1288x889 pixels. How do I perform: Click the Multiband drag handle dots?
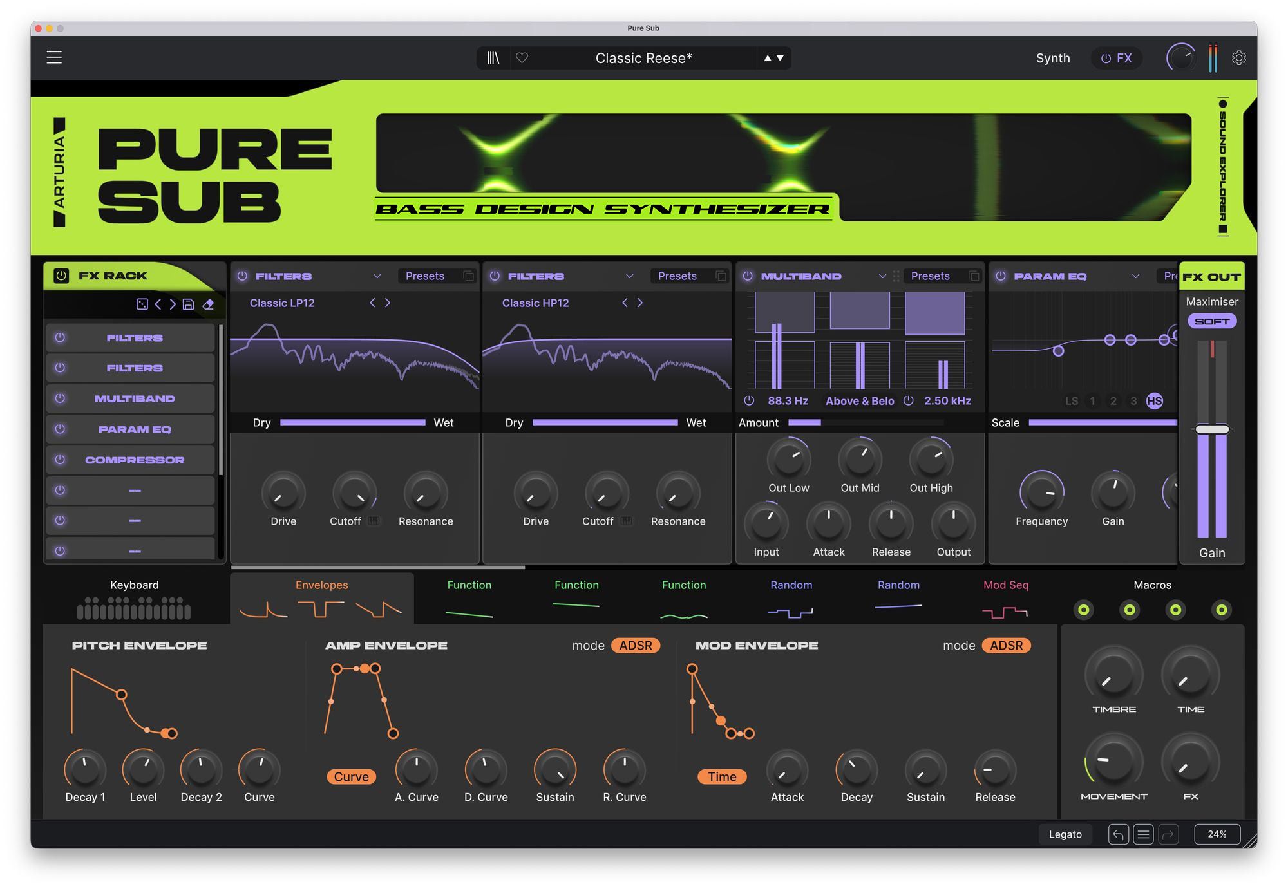[896, 276]
